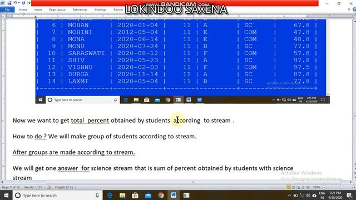Click the horizontal scrollbar in Word
Image resolution: width=356 pixels, height=200 pixels.
(x=193, y=182)
